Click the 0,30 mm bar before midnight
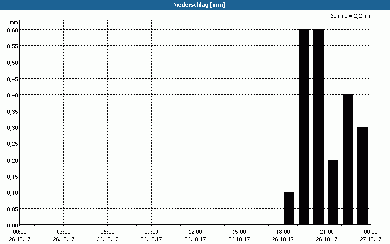 coord(362,176)
